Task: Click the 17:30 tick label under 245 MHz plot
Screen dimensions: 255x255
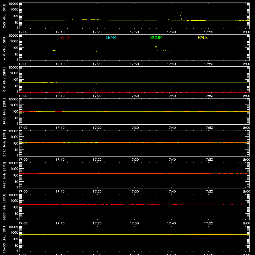Action: [134, 32]
